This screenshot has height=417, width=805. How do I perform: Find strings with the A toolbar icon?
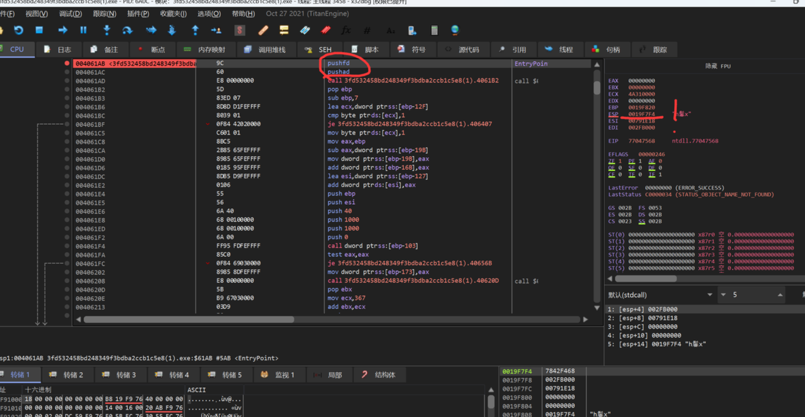point(390,30)
